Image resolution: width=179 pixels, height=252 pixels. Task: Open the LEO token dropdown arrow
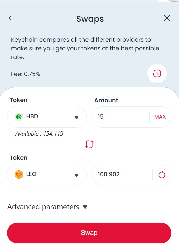[77, 175]
